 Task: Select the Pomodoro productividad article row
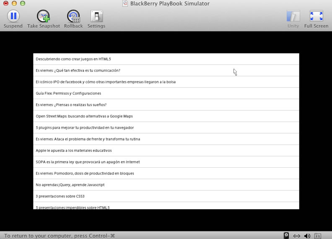166,174
